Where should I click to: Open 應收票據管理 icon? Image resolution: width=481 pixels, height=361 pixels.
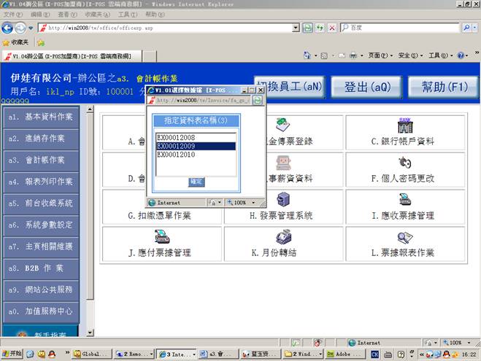(404, 199)
